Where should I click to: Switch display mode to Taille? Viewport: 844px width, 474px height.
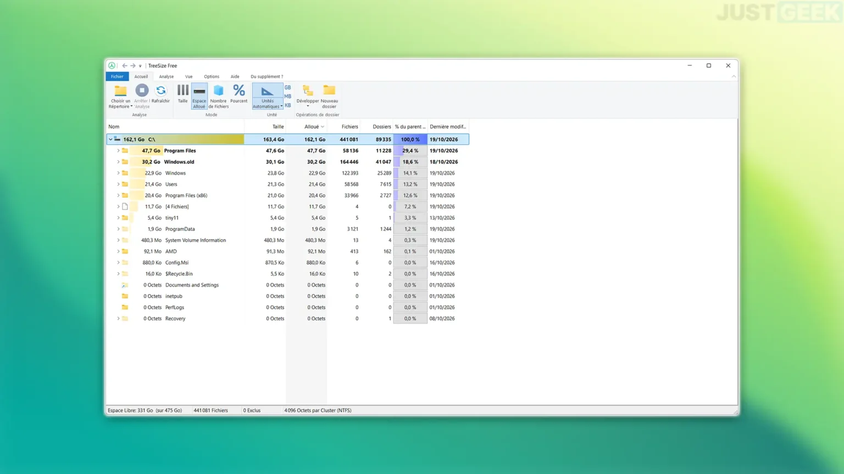(182, 94)
